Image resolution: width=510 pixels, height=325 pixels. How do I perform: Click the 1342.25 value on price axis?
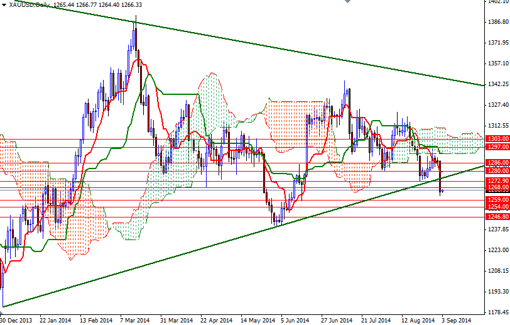[x=497, y=84]
